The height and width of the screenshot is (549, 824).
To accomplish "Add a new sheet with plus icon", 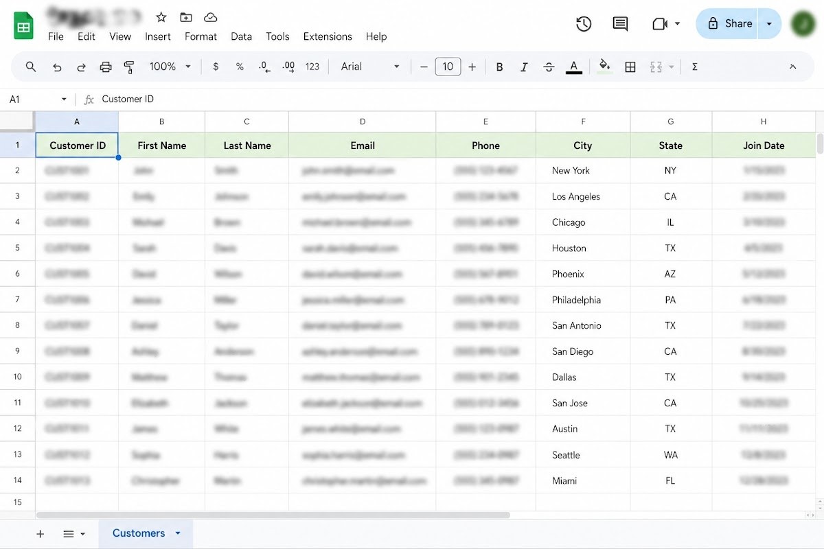I will (x=40, y=533).
